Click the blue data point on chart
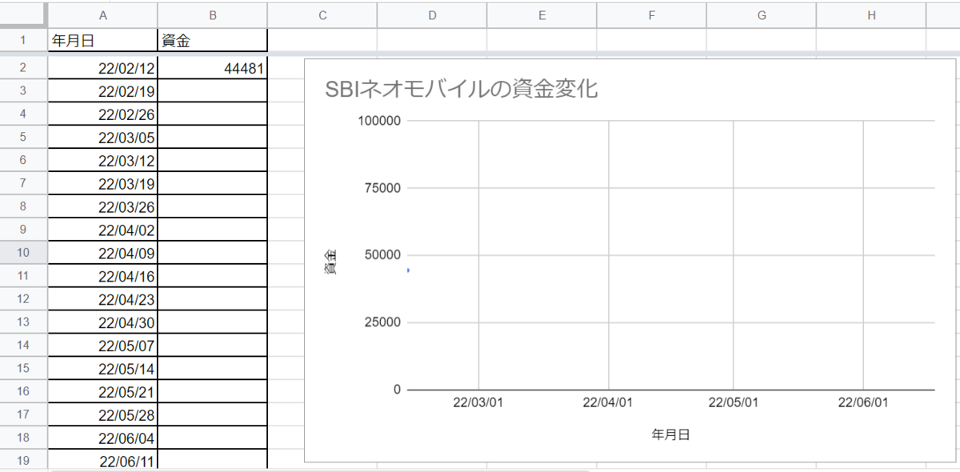The height and width of the screenshot is (472, 960). (409, 270)
